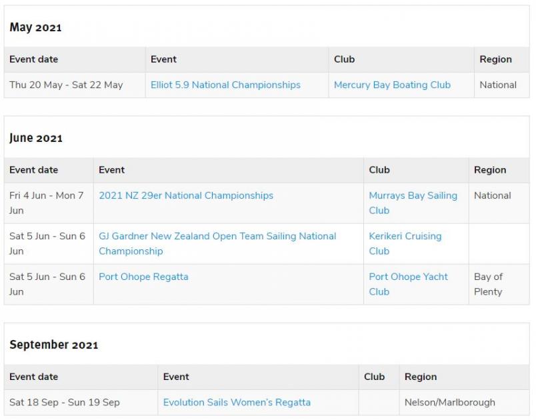Click the September 2021 heading
Image resolution: width=536 pixels, height=420 pixels.
pyautogui.click(x=54, y=345)
